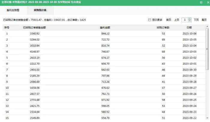
Task: Select date cell 2023-09-26
Action: click(190, 94)
